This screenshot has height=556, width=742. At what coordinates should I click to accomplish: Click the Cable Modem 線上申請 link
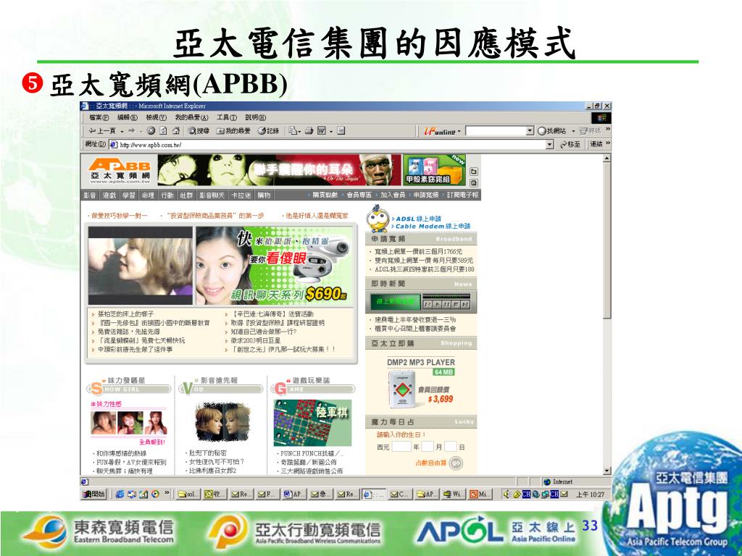[x=433, y=227]
